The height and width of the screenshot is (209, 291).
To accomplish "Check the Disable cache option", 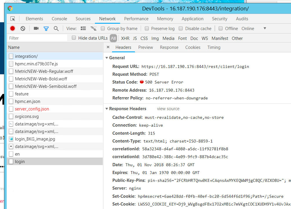I will pyautogui.click(x=181, y=28).
